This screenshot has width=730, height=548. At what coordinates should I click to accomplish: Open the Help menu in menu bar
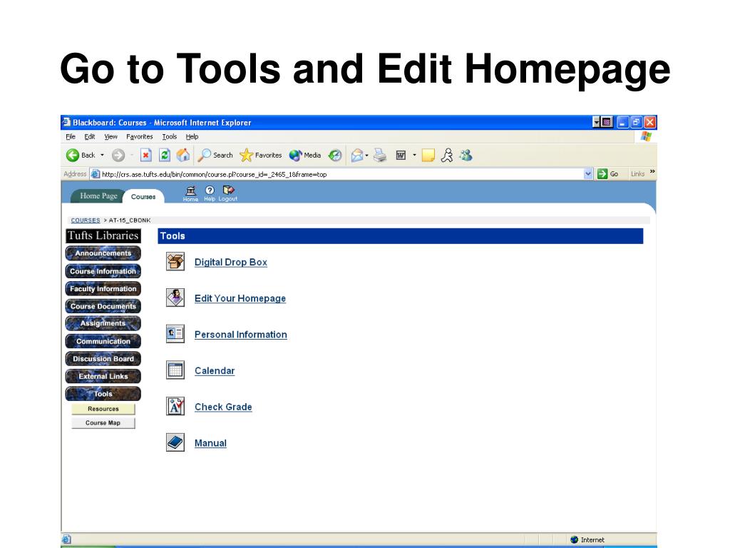(192, 136)
